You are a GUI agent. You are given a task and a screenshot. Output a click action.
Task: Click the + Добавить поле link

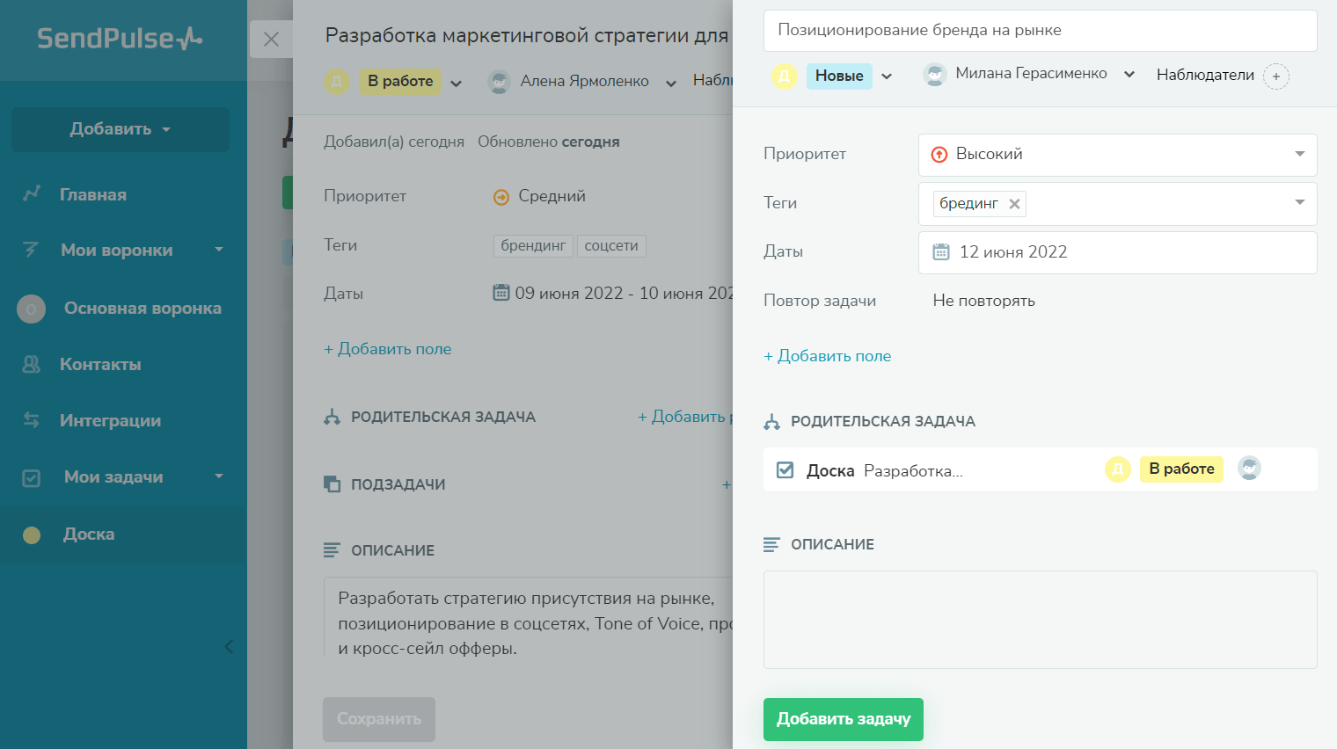coord(827,356)
